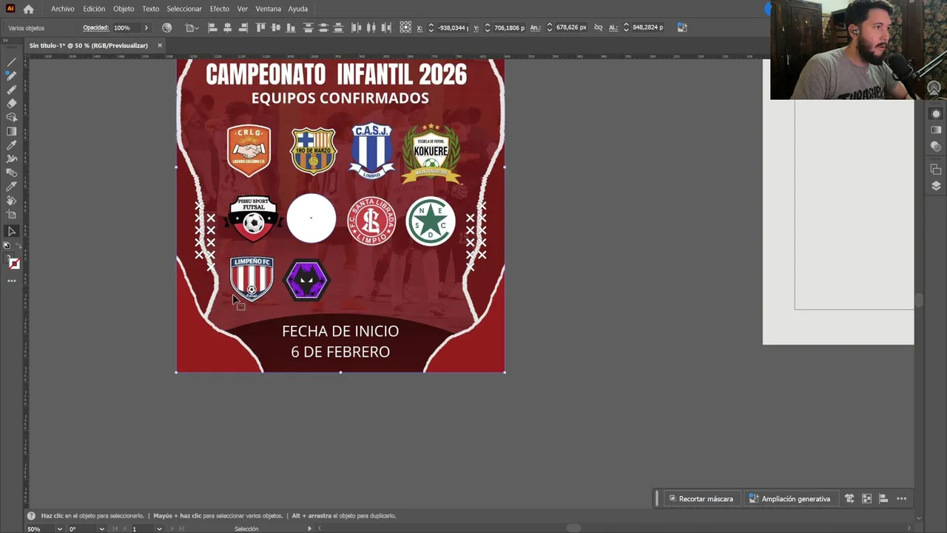Set reference point in grid locator
Screen dimensions: 947x533
point(405,27)
